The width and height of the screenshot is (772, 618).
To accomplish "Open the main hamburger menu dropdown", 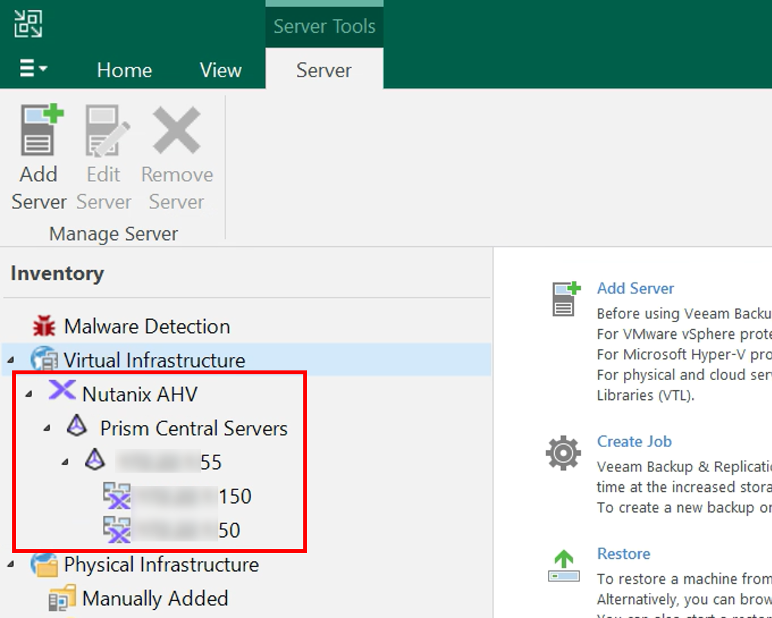I will click(x=33, y=68).
